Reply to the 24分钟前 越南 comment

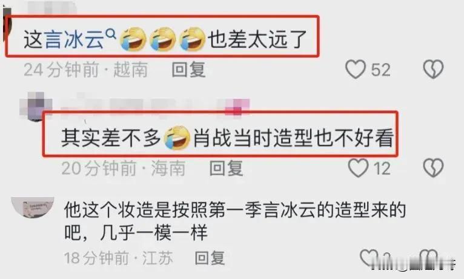click(188, 70)
